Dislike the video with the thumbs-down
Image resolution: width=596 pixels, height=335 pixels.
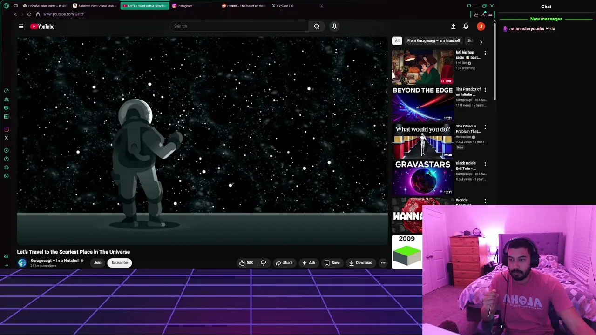pyautogui.click(x=264, y=263)
